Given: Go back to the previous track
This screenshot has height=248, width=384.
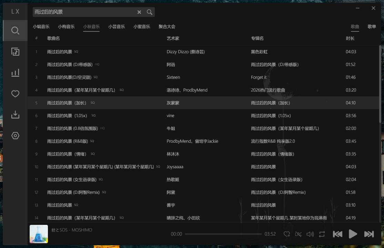Looking at the screenshot, I should click(337, 234).
